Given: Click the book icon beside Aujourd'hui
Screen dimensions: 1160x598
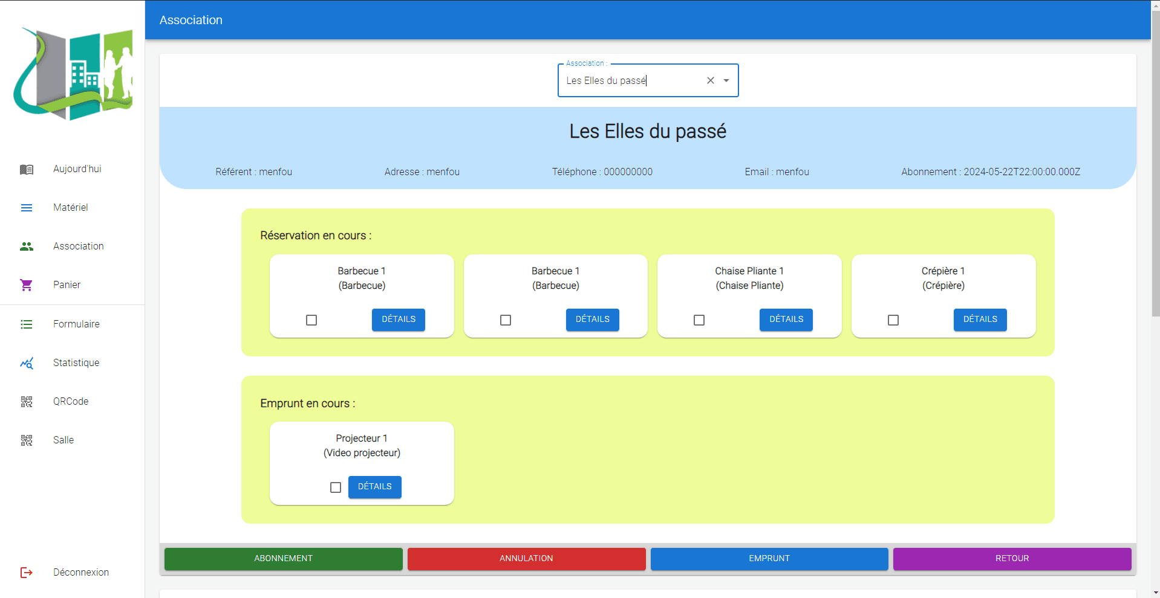Looking at the screenshot, I should point(27,169).
